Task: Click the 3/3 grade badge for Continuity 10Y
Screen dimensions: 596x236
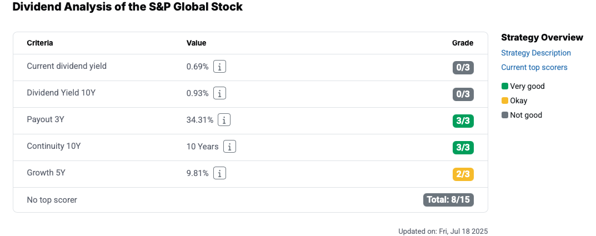Action: coord(463,148)
